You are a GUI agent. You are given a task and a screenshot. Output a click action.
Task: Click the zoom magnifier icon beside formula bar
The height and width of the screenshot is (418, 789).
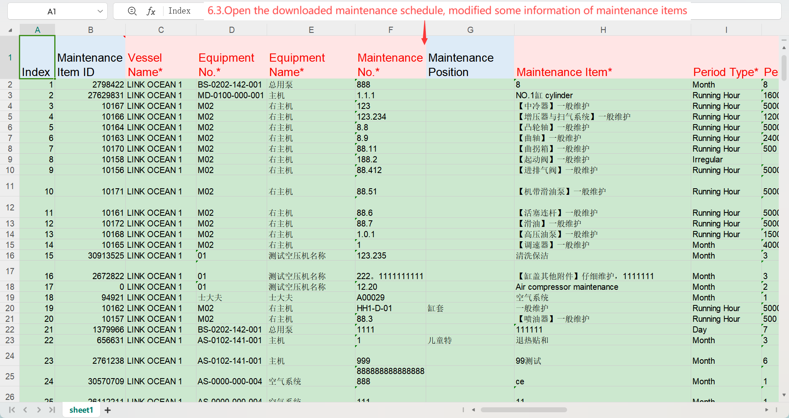[x=132, y=11]
